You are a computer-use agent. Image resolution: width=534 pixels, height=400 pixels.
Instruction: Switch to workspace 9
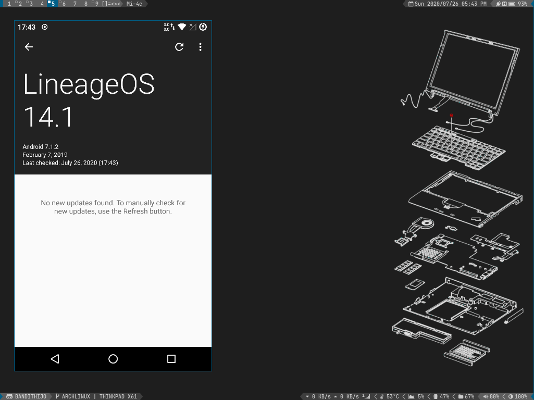tap(96, 4)
